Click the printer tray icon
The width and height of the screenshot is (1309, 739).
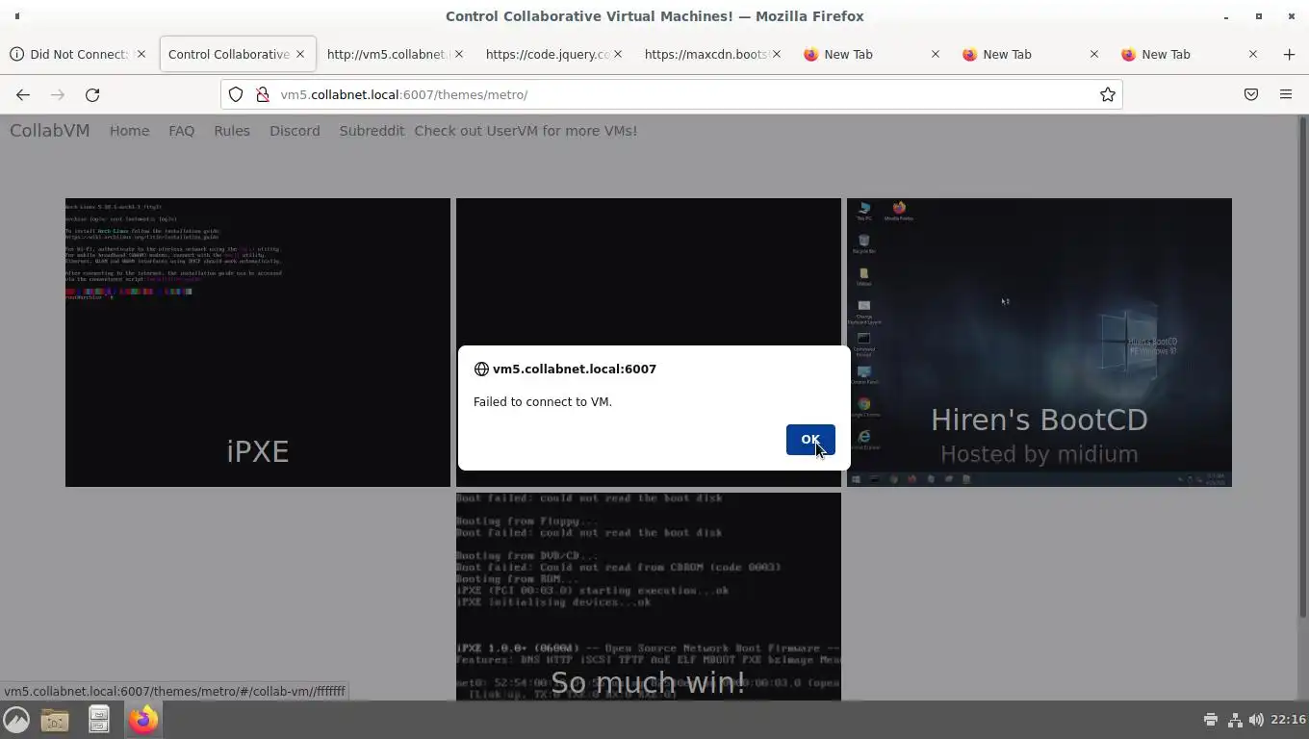(1211, 720)
